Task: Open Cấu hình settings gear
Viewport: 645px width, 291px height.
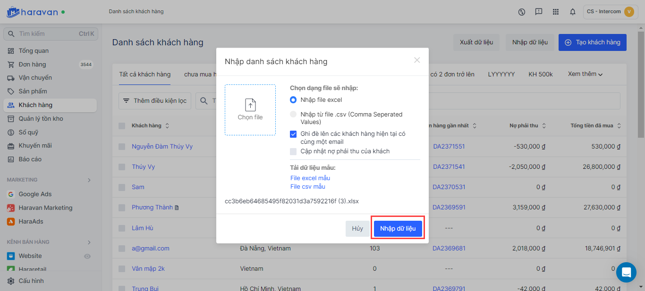Action: (x=10, y=281)
